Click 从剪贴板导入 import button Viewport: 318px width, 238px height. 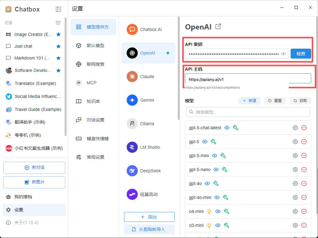[x=149, y=229]
